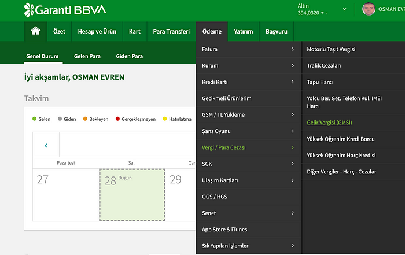The height and width of the screenshot is (255, 405).
Task: Expand the Senet submenu arrow
Action: (x=293, y=213)
